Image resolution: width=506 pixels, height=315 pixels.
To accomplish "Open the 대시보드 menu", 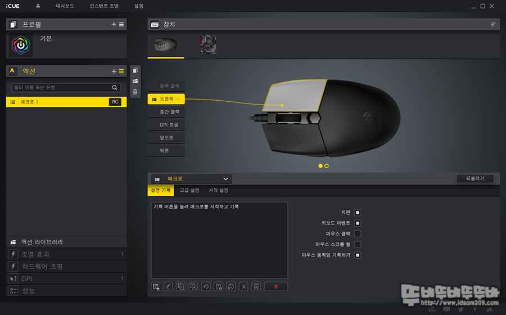I will click(x=65, y=6).
